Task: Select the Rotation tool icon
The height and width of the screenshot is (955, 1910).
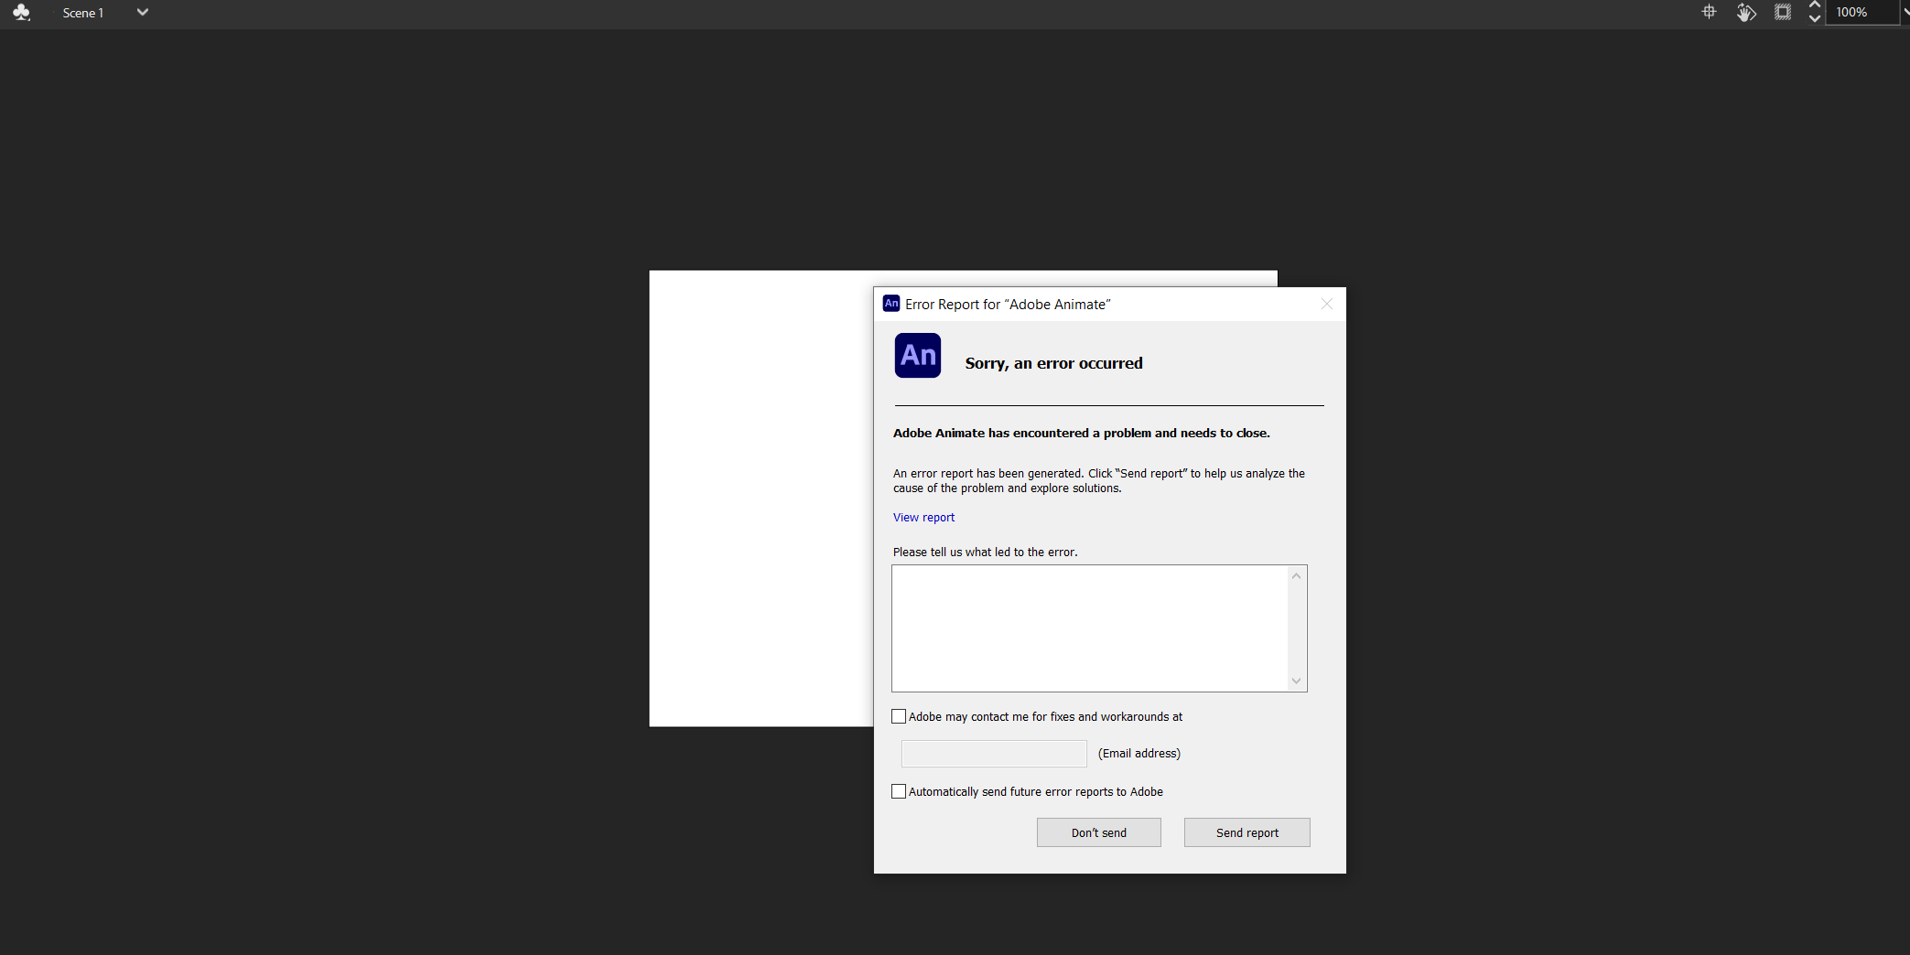Action: 1746,12
